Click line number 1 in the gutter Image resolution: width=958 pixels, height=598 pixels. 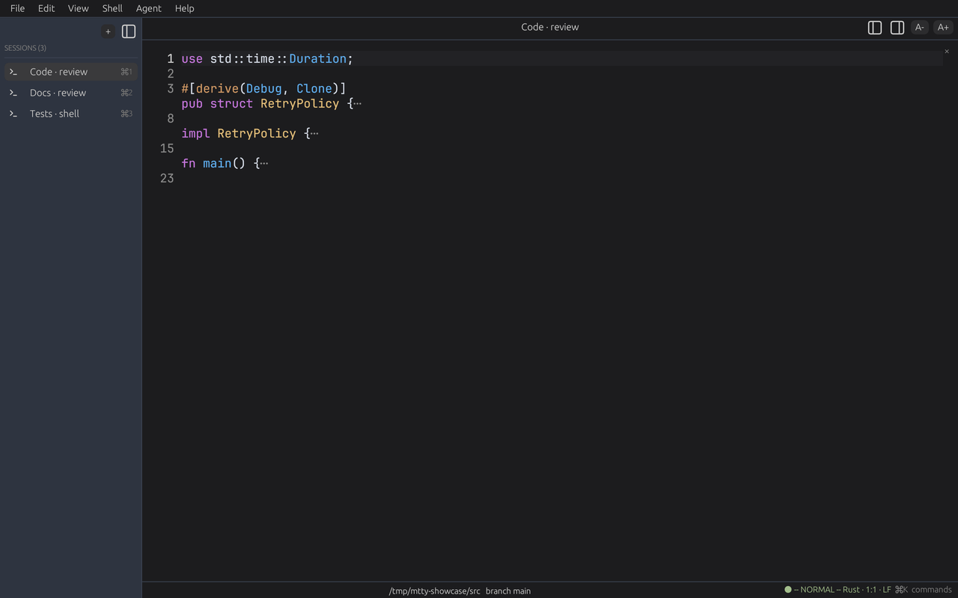[x=170, y=58]
